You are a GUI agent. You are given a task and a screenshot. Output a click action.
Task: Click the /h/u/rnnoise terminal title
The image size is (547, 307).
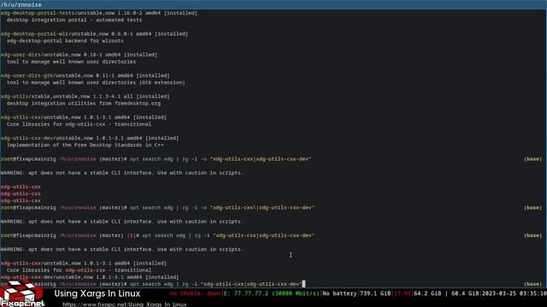21,5
